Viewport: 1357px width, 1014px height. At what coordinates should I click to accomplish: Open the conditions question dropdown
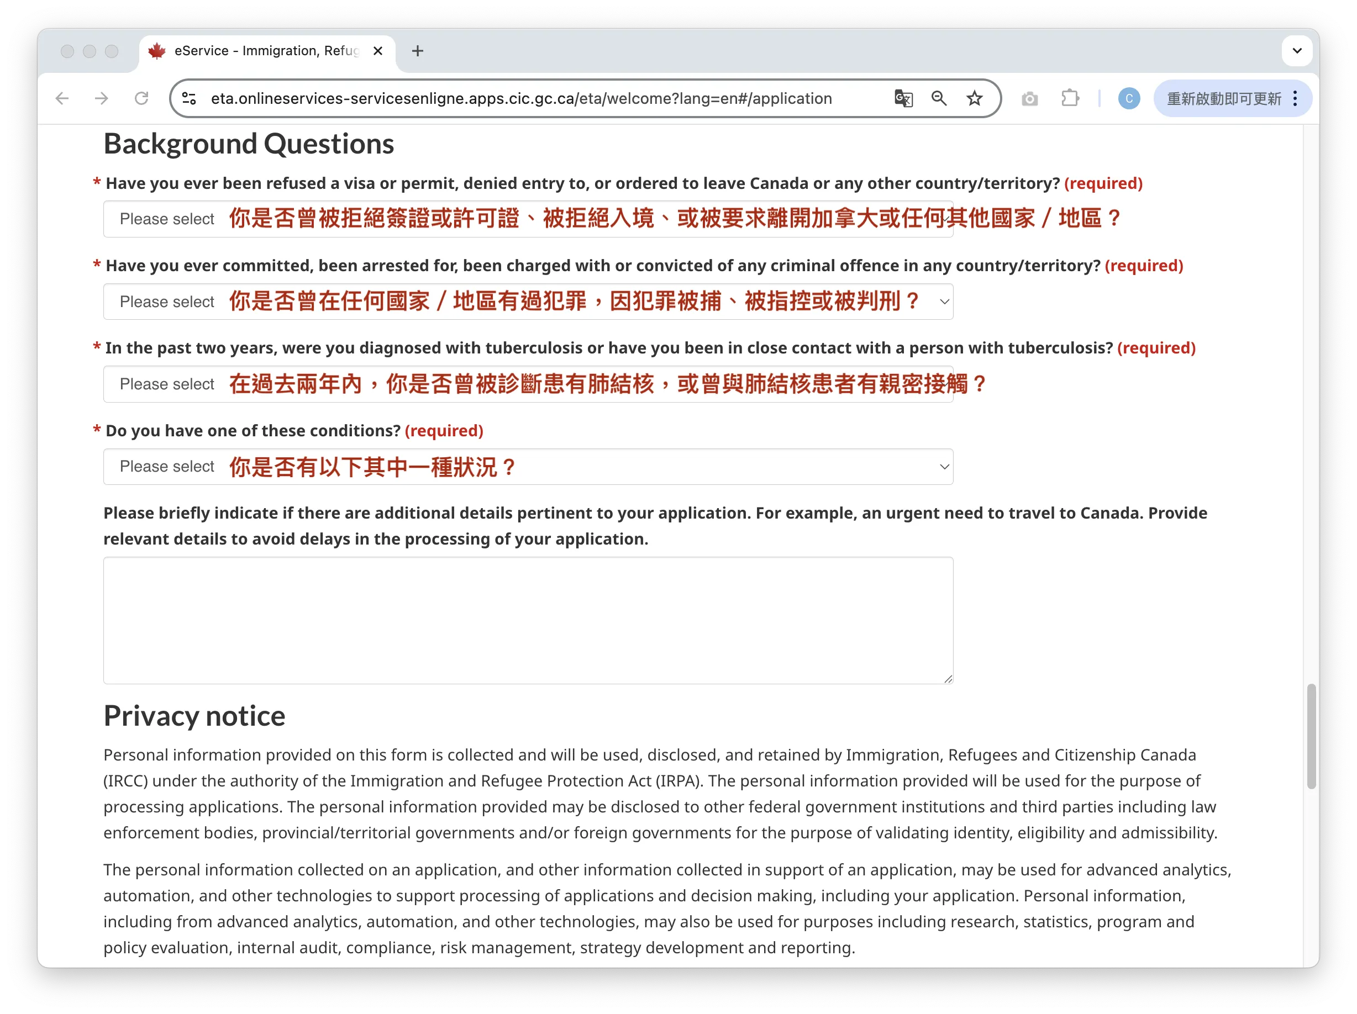coord(528,467)
